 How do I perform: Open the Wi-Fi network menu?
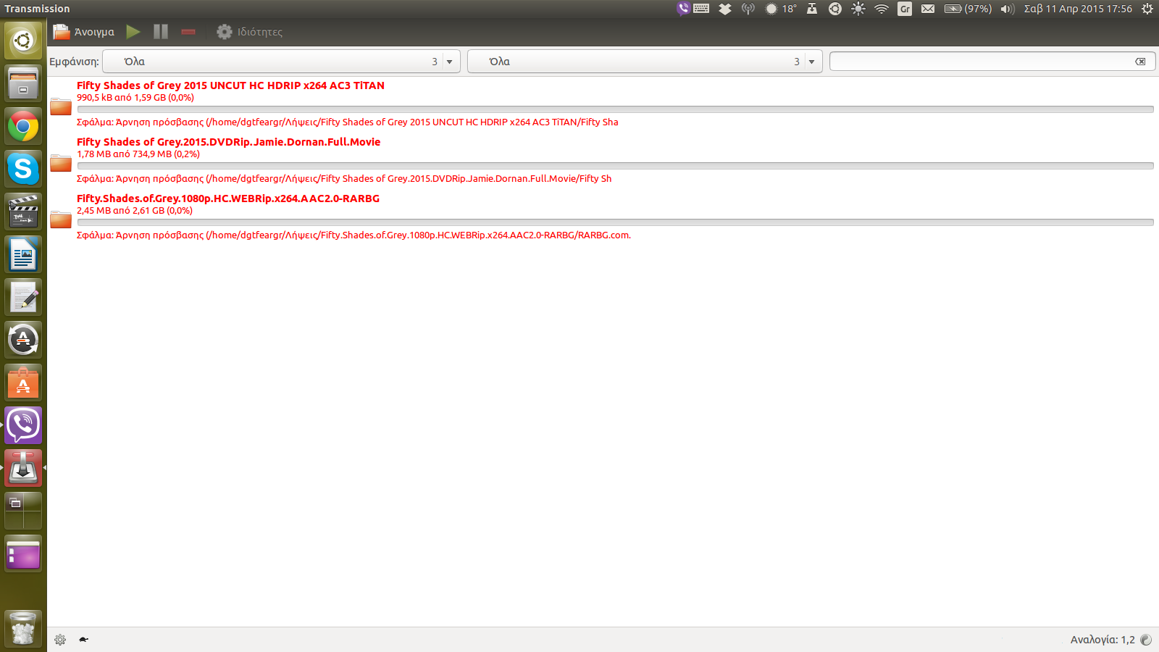point(882,9)
